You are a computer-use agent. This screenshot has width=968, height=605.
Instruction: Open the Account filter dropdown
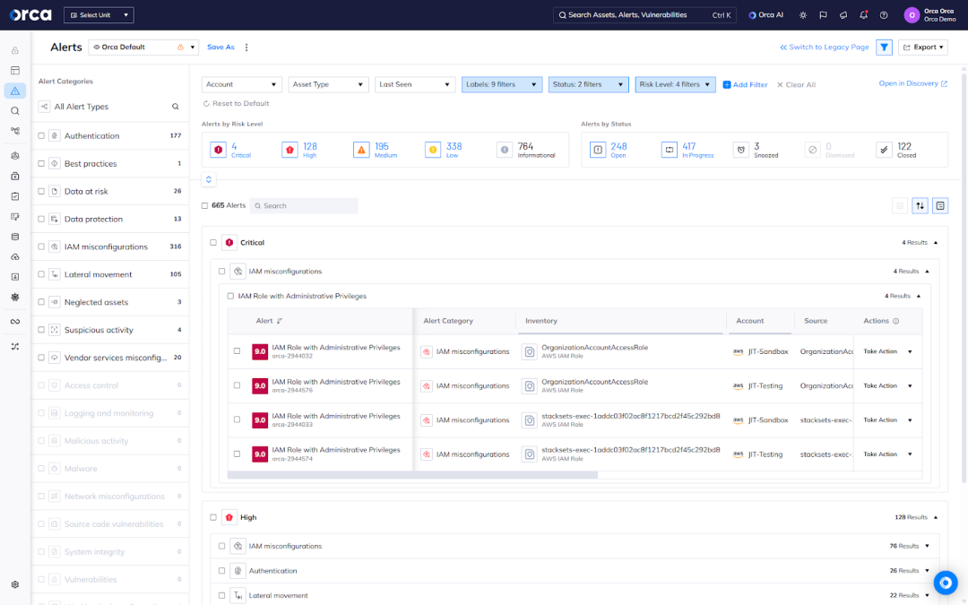tap(241, 84)
